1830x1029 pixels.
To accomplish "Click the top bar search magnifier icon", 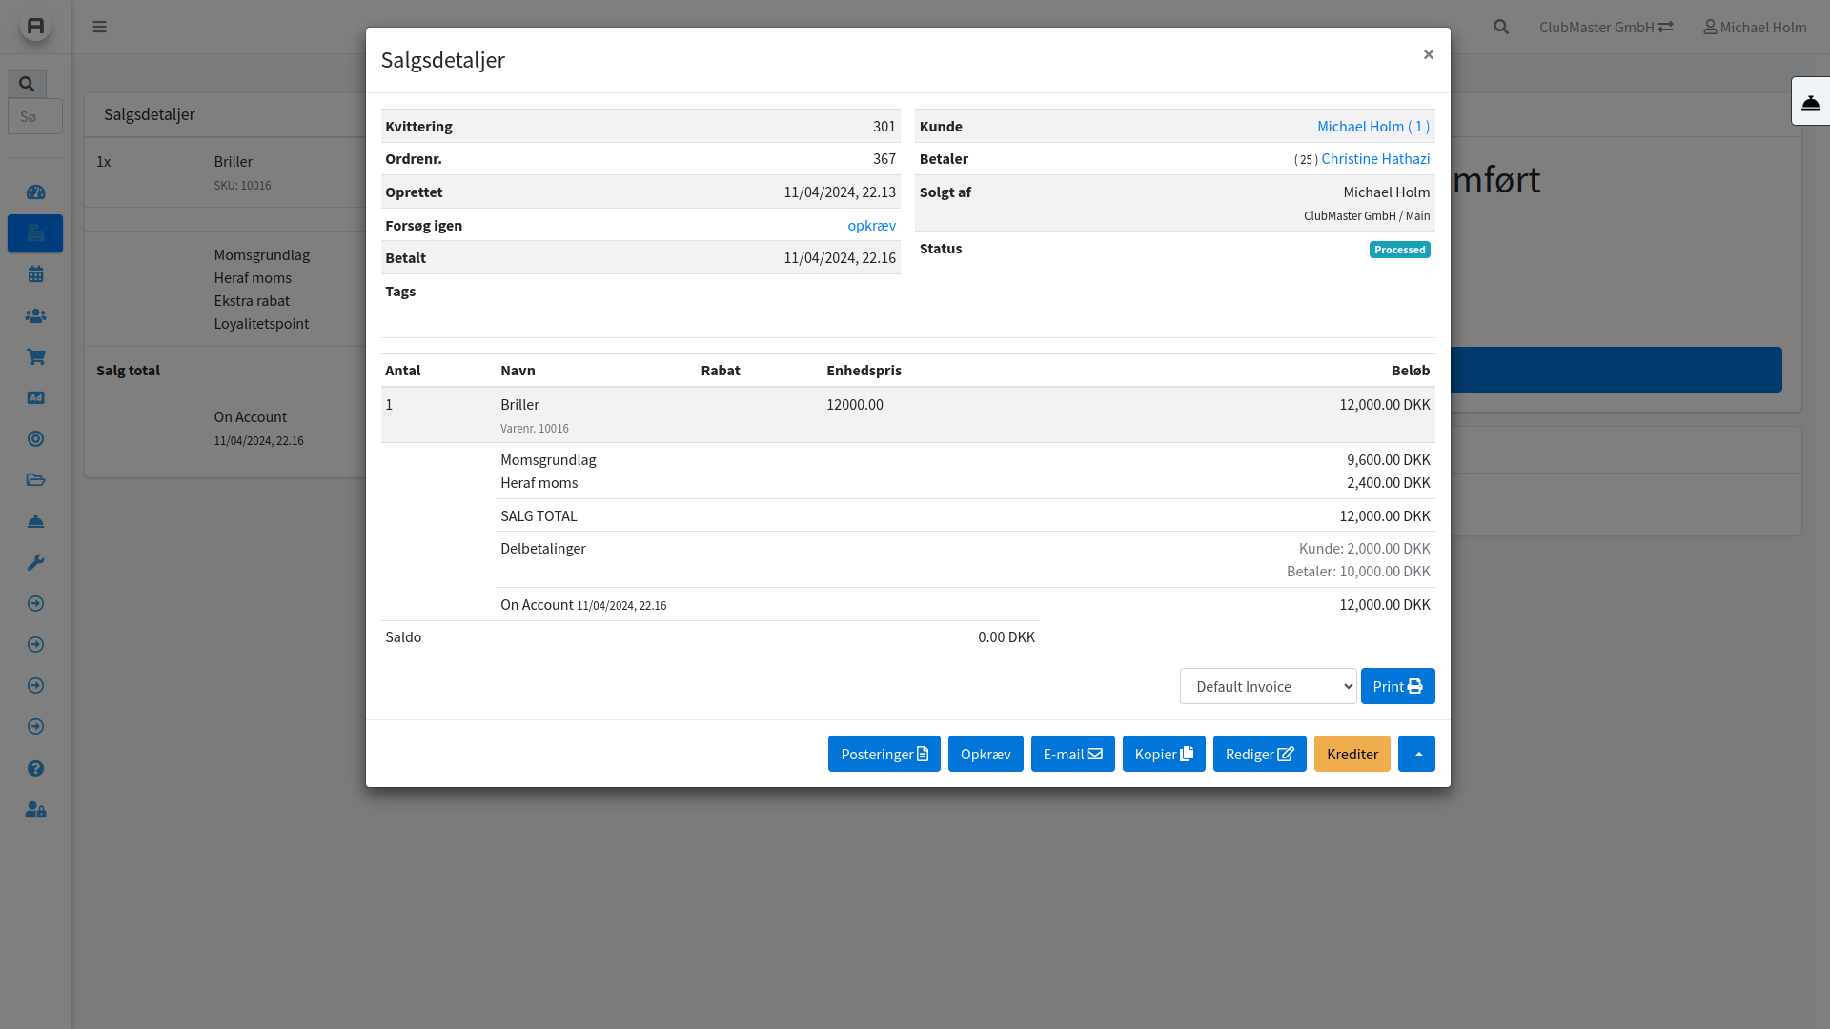I will pos(1501,27).
